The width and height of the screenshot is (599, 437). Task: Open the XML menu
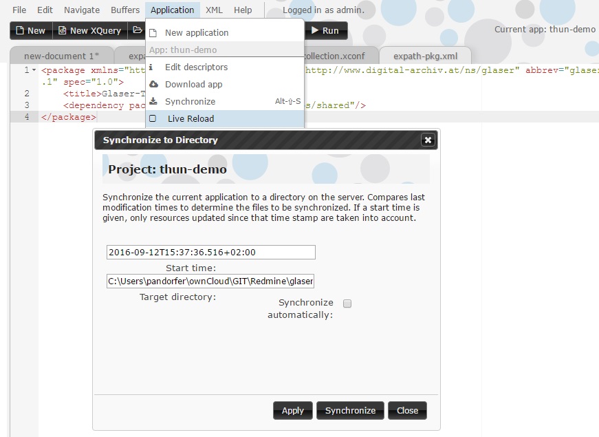[x=214, y=10]
